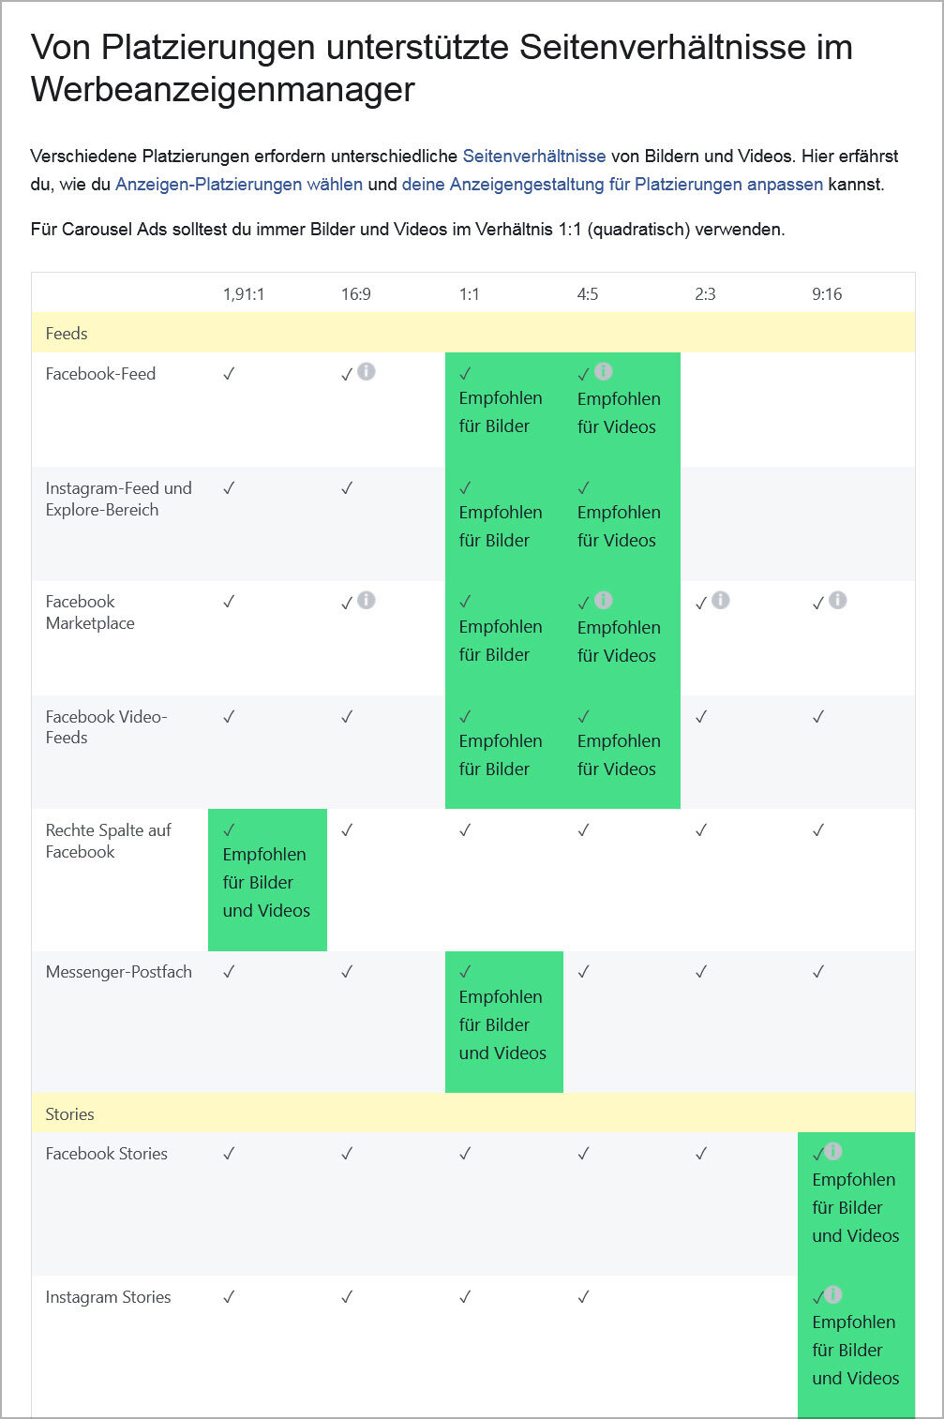Click the Messenger-Postfach row label
This screenshot has height=1419, width=944.
point(119,972)
